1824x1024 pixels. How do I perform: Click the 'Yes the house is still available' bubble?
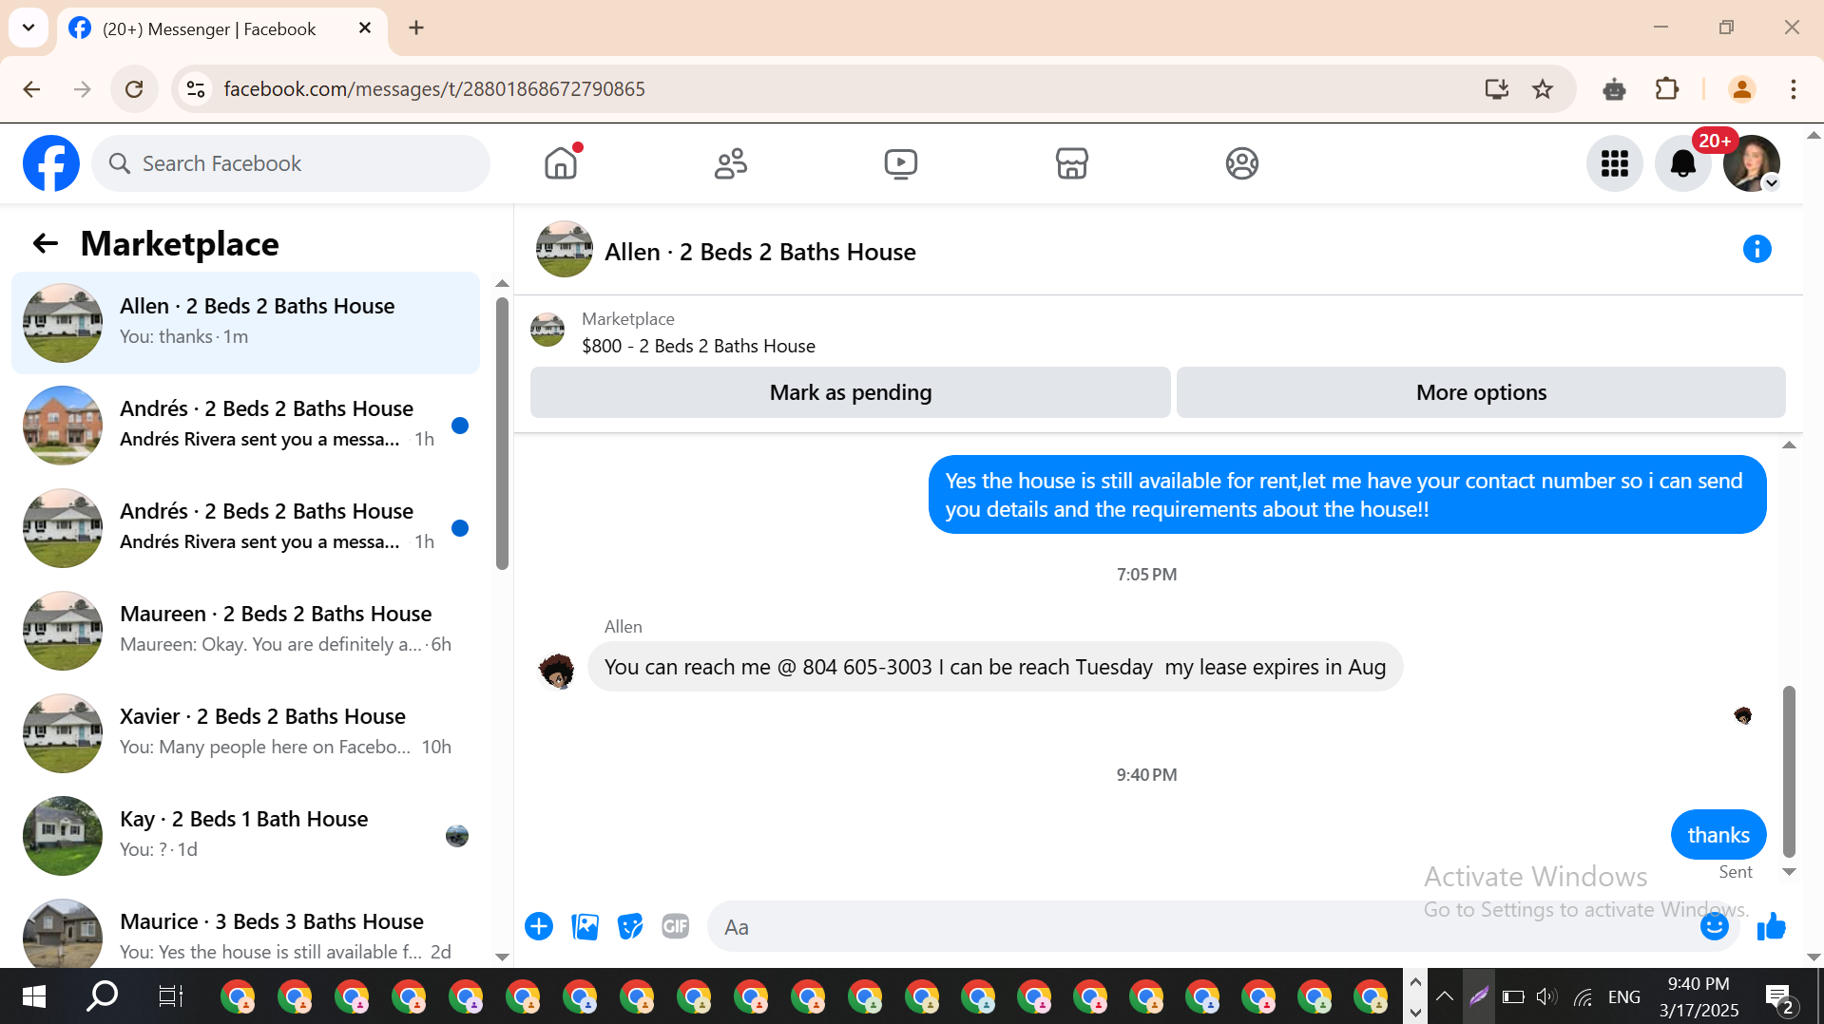coord(1347,495)
